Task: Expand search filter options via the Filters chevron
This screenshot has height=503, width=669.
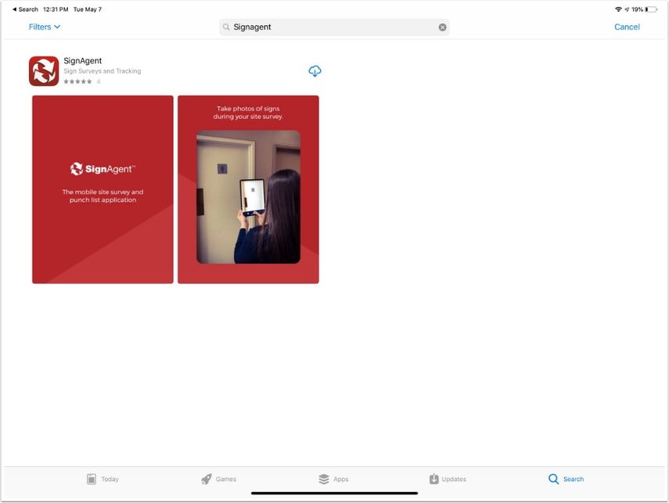Action: tap(56, 27)
